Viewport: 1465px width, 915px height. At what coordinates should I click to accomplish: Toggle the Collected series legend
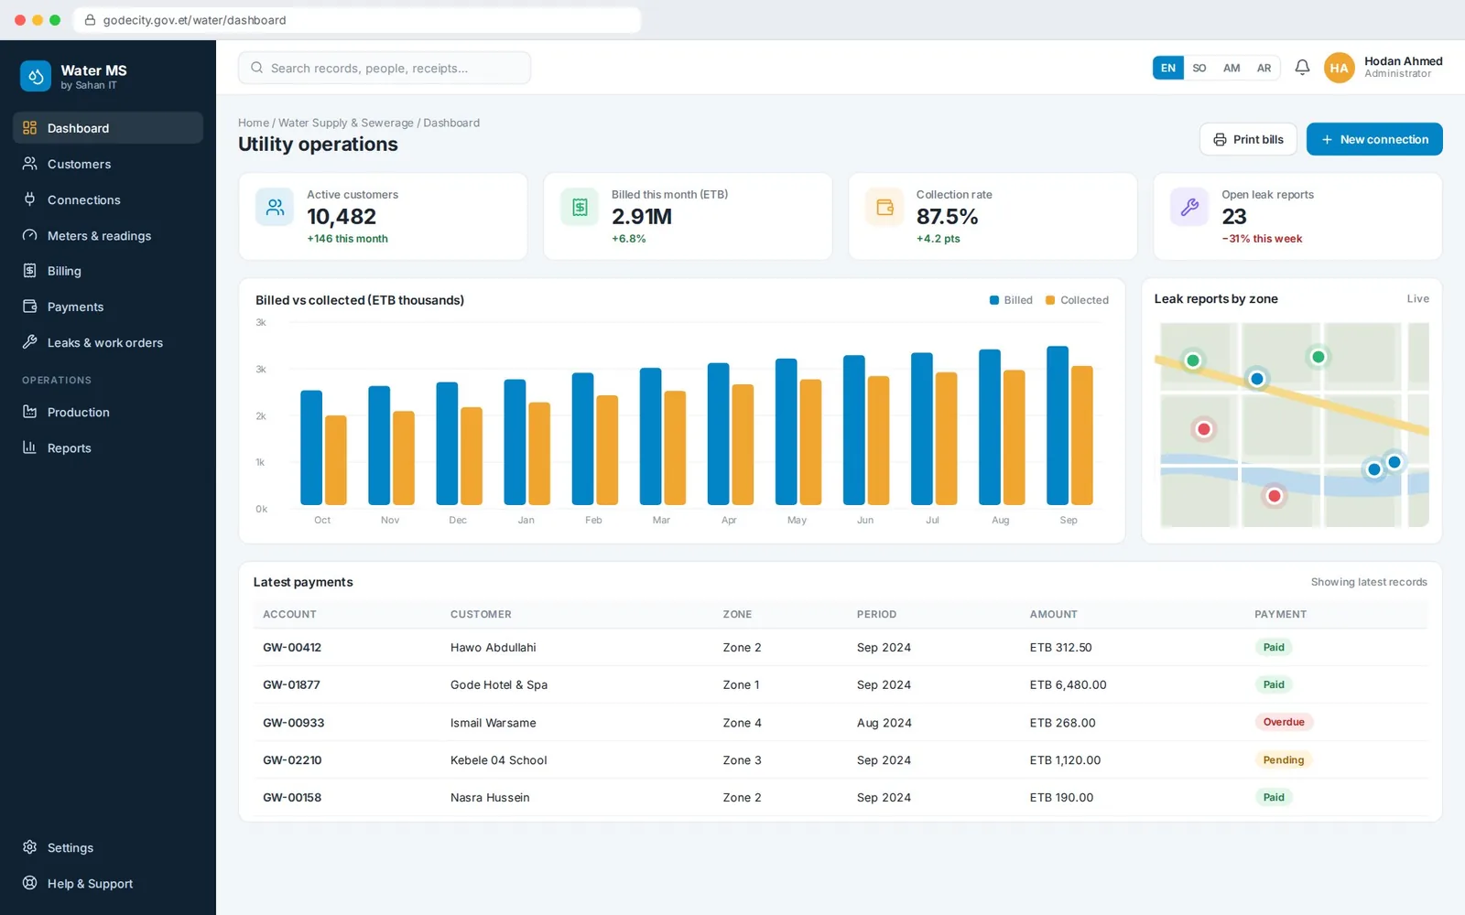(x=1077, y=300)
